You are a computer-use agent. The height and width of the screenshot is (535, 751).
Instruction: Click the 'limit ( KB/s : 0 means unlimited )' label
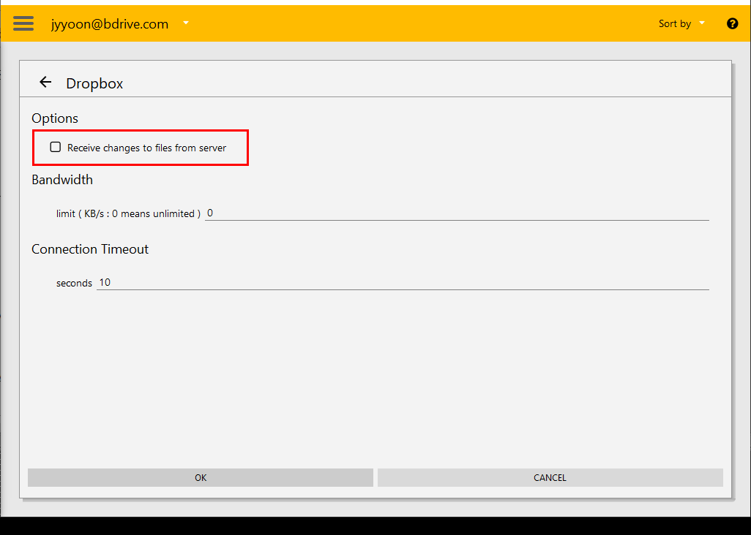point(128,213)
